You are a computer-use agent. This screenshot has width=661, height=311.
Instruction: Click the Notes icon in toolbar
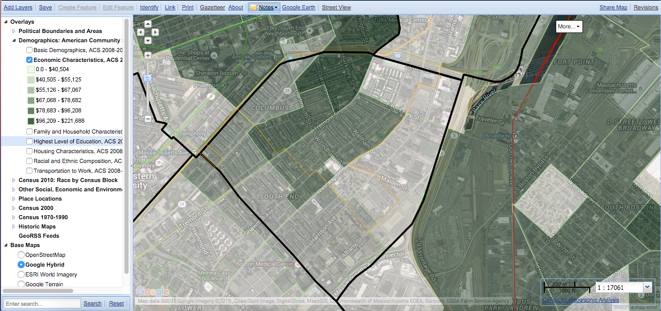pos(254,7)
